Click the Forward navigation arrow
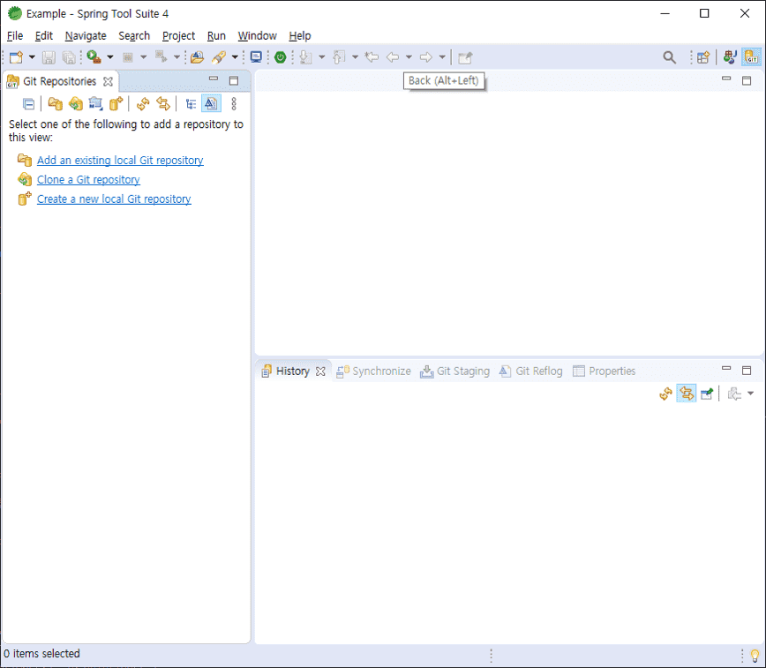 tap(426, 57)
